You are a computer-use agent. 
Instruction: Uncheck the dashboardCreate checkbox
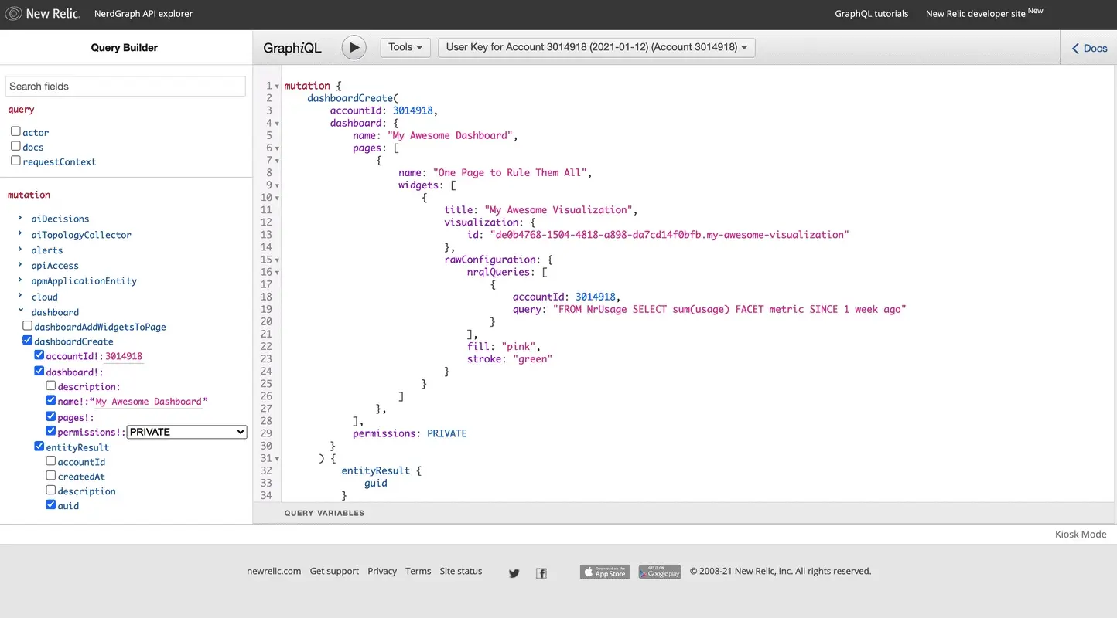coord(28,341)
